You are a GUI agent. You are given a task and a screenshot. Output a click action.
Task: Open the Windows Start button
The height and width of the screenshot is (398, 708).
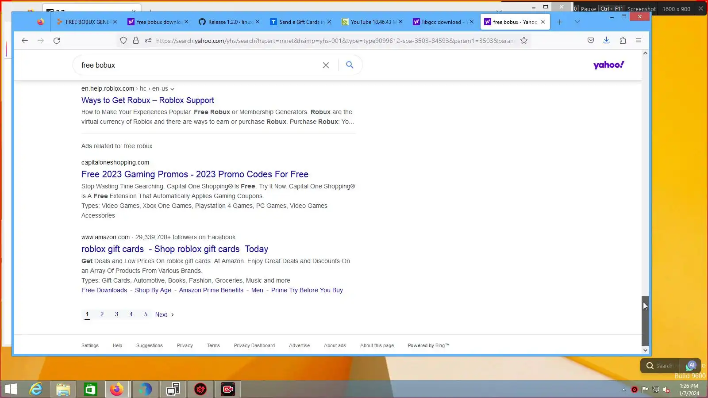pyautogui.click(x=11, y=389)
